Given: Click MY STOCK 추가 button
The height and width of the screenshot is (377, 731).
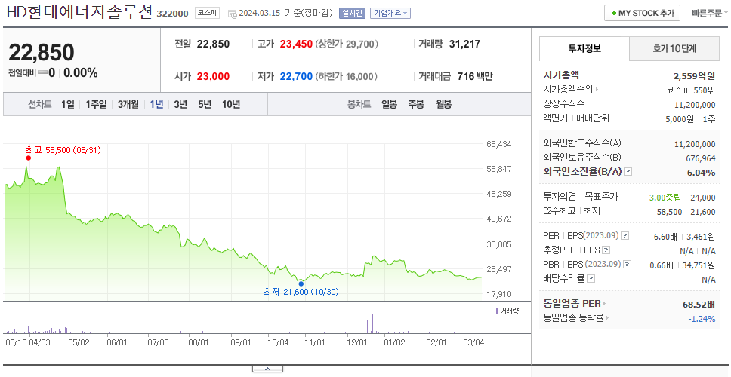Looking at the screenshot, I should (x=643, y=13).
